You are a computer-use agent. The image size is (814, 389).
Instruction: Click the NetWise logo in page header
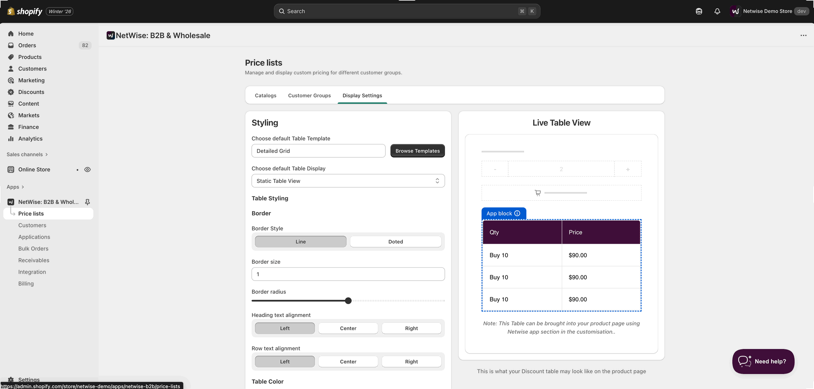click(x=111, y=35)
